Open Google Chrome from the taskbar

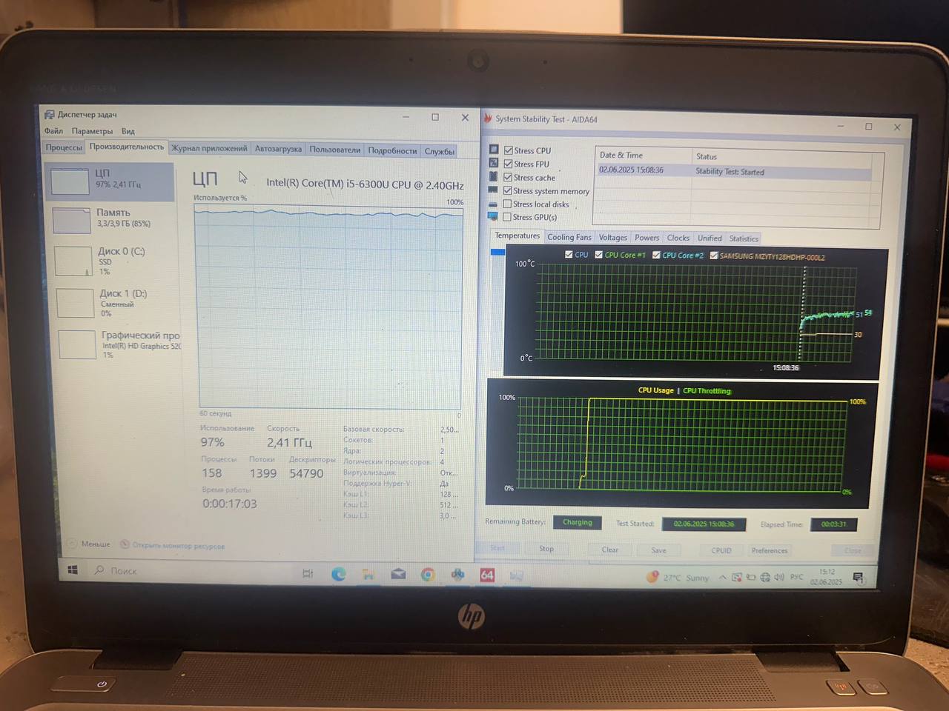pyautogui.click(x=428, y=575)
